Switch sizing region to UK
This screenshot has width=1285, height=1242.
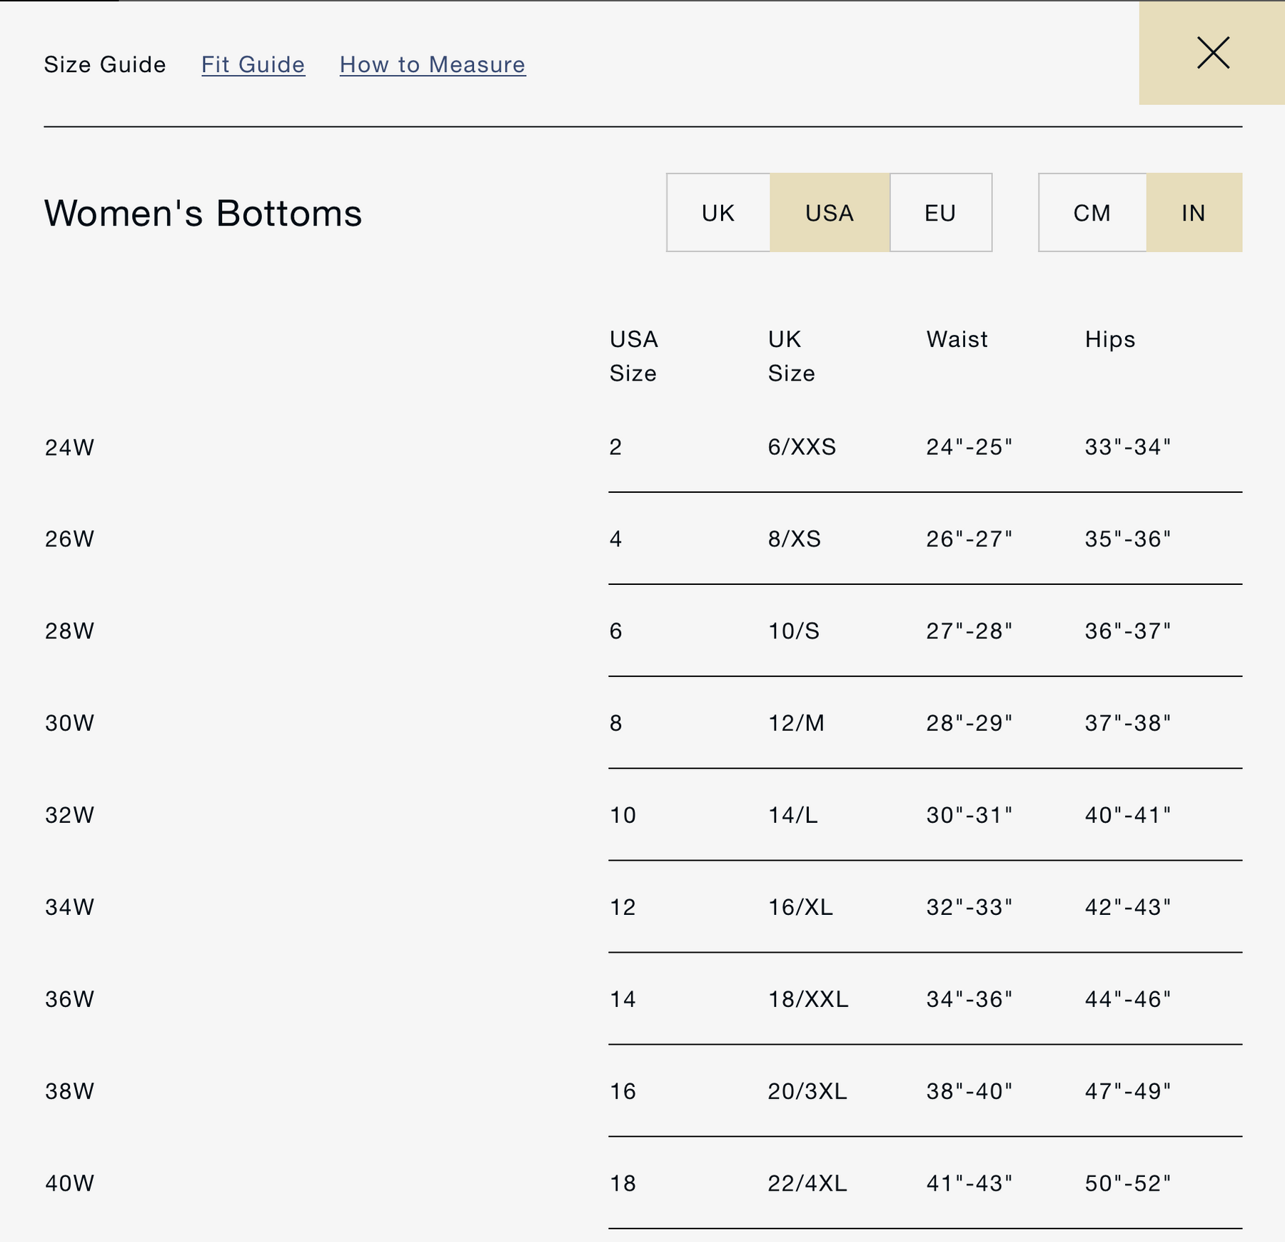pyautogui.click(x=717, y=213)
